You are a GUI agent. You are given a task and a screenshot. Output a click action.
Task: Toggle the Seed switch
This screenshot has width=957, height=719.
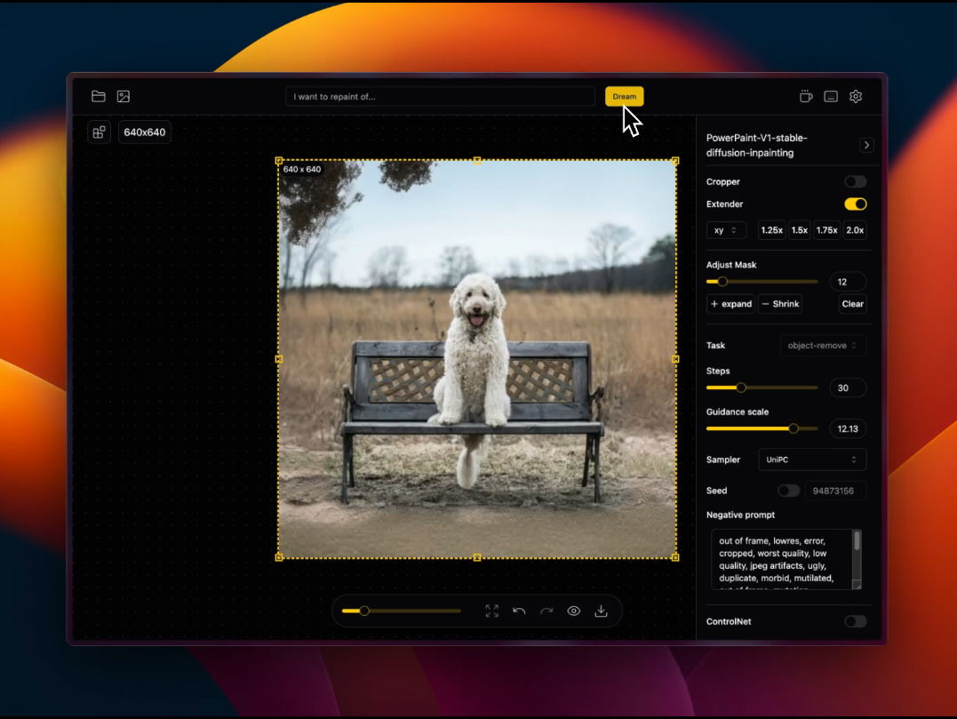pos(788,491)
